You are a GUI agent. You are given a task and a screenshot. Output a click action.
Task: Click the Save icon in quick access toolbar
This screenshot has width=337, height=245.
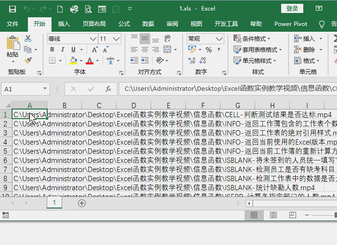click(13, 9)
